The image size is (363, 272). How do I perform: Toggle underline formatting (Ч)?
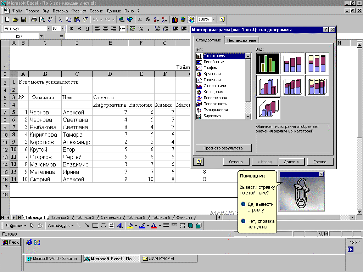88,28
